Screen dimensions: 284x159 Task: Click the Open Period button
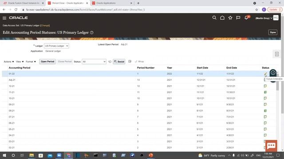point(47,62)
